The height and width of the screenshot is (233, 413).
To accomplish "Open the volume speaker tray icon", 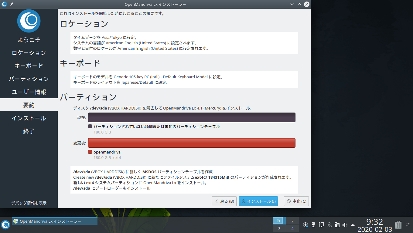I will click(x=345, y=225).
